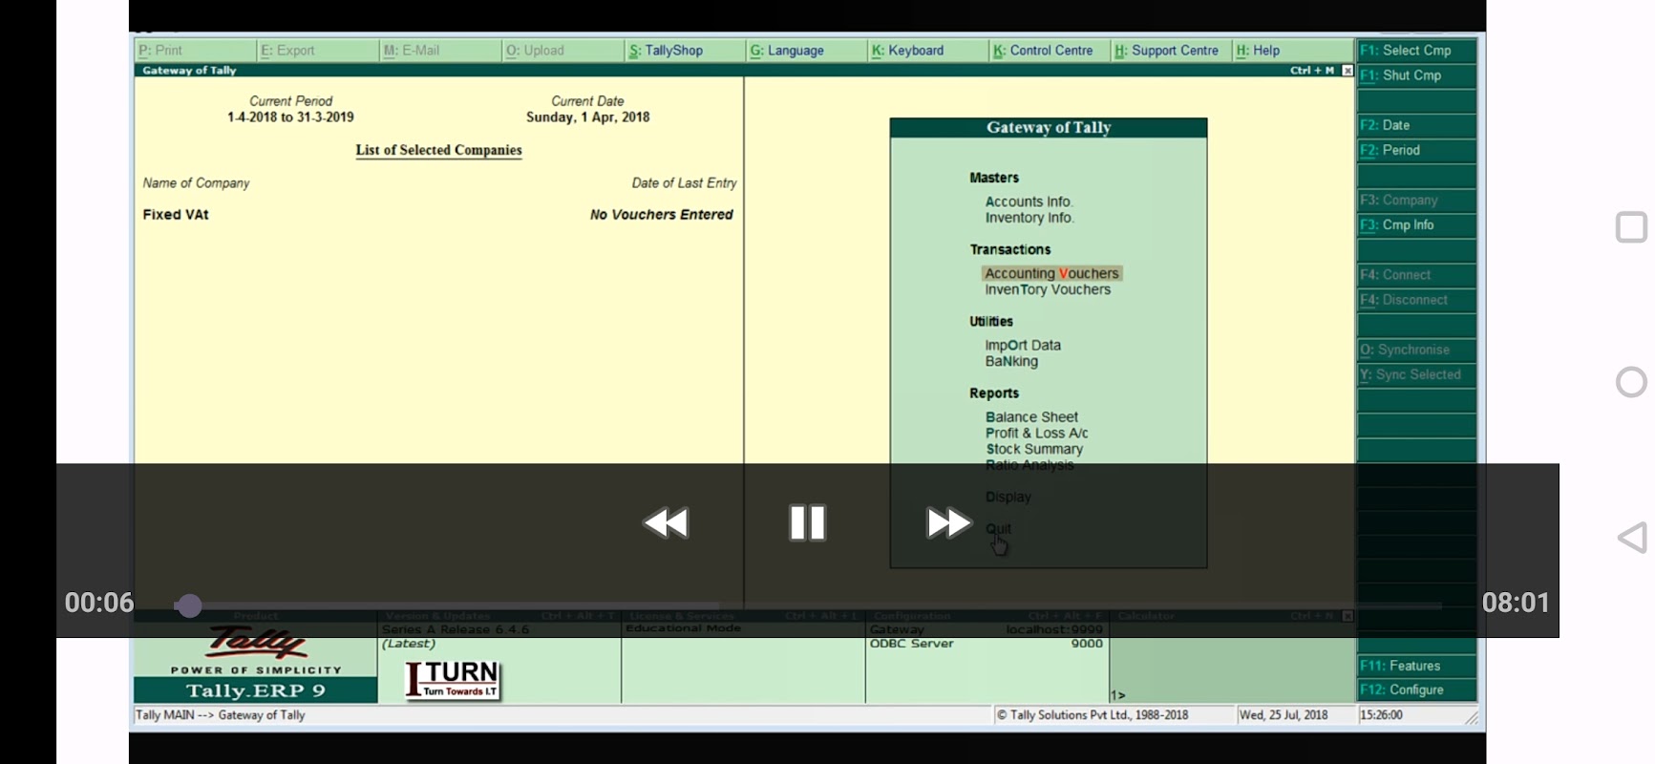
Task: Click the I TURN logo
Action: pyautogui.click(x=454, y=680)
